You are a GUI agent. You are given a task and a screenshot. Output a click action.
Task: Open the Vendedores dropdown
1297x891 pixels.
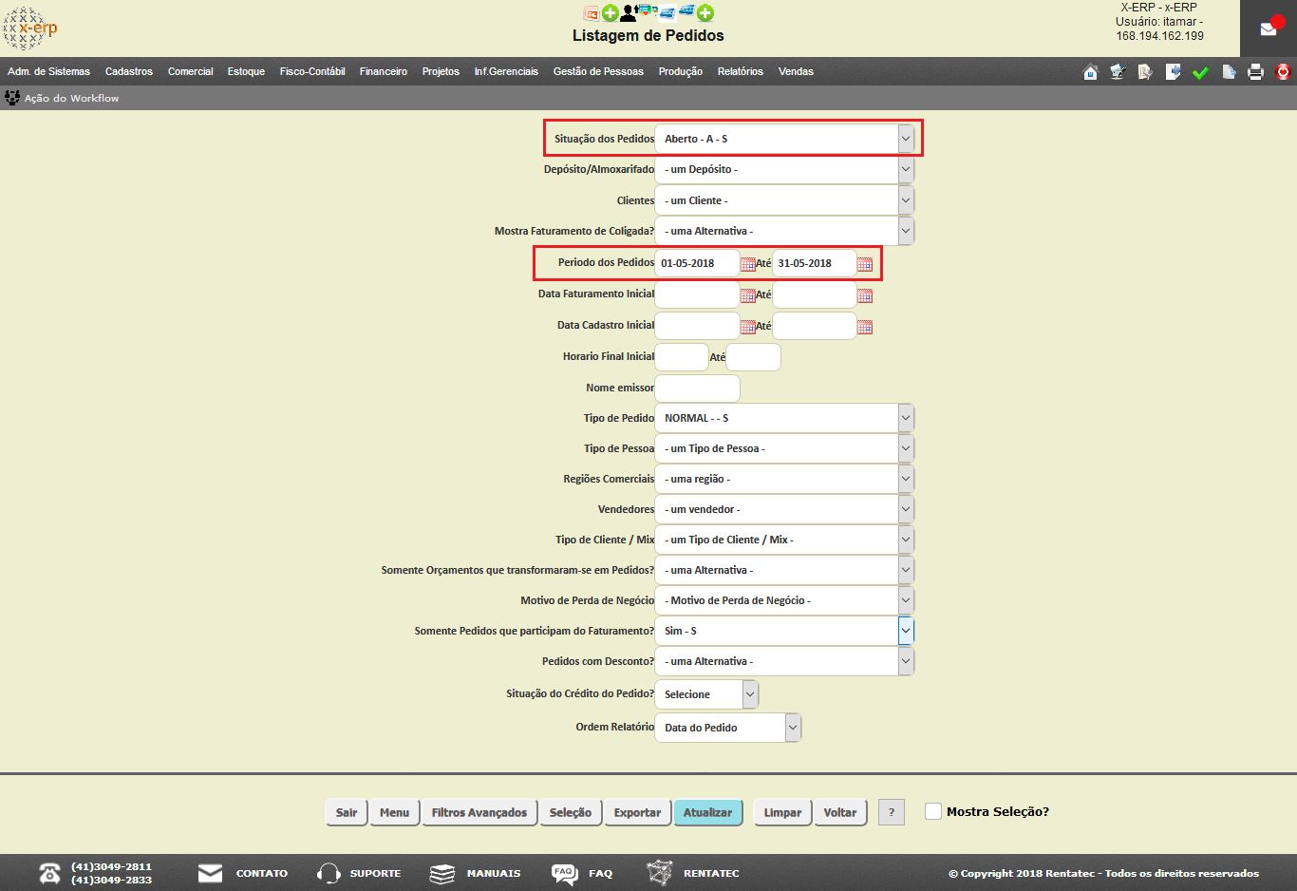(x=783, y=509)
